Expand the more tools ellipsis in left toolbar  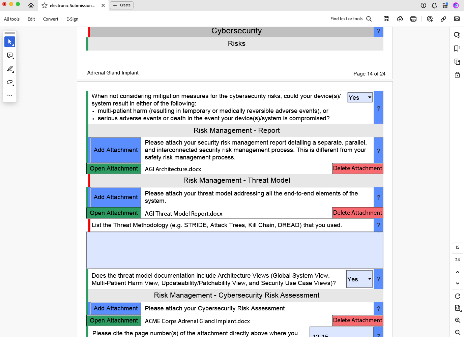(x=10, y=95)
